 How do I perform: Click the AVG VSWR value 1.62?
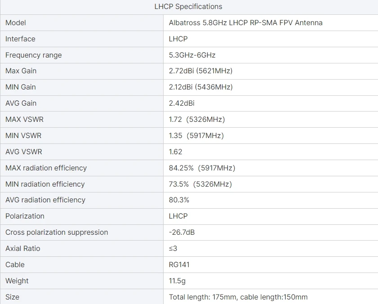(175, 152)
